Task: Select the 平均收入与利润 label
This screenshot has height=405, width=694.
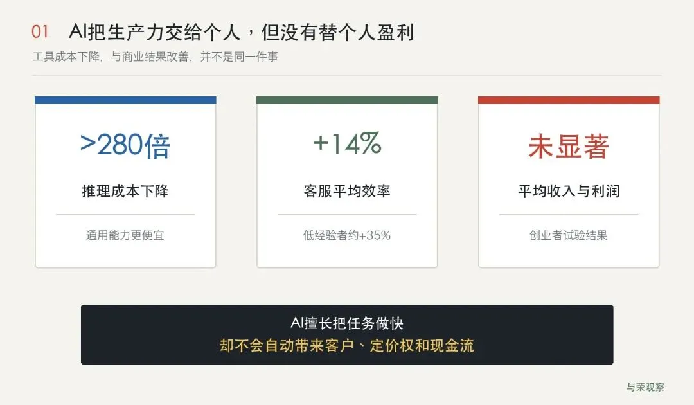Action: (x=569, y=191)
